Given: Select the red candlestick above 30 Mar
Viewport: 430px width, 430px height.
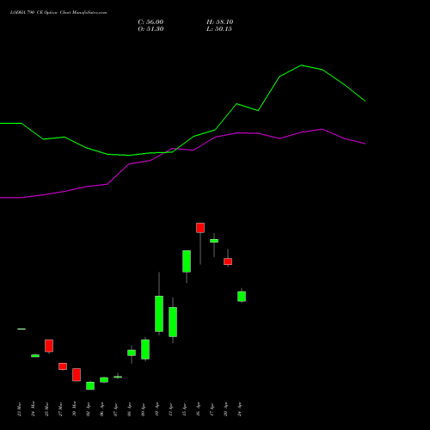Looking at the screenshot, I should point(77,375).
